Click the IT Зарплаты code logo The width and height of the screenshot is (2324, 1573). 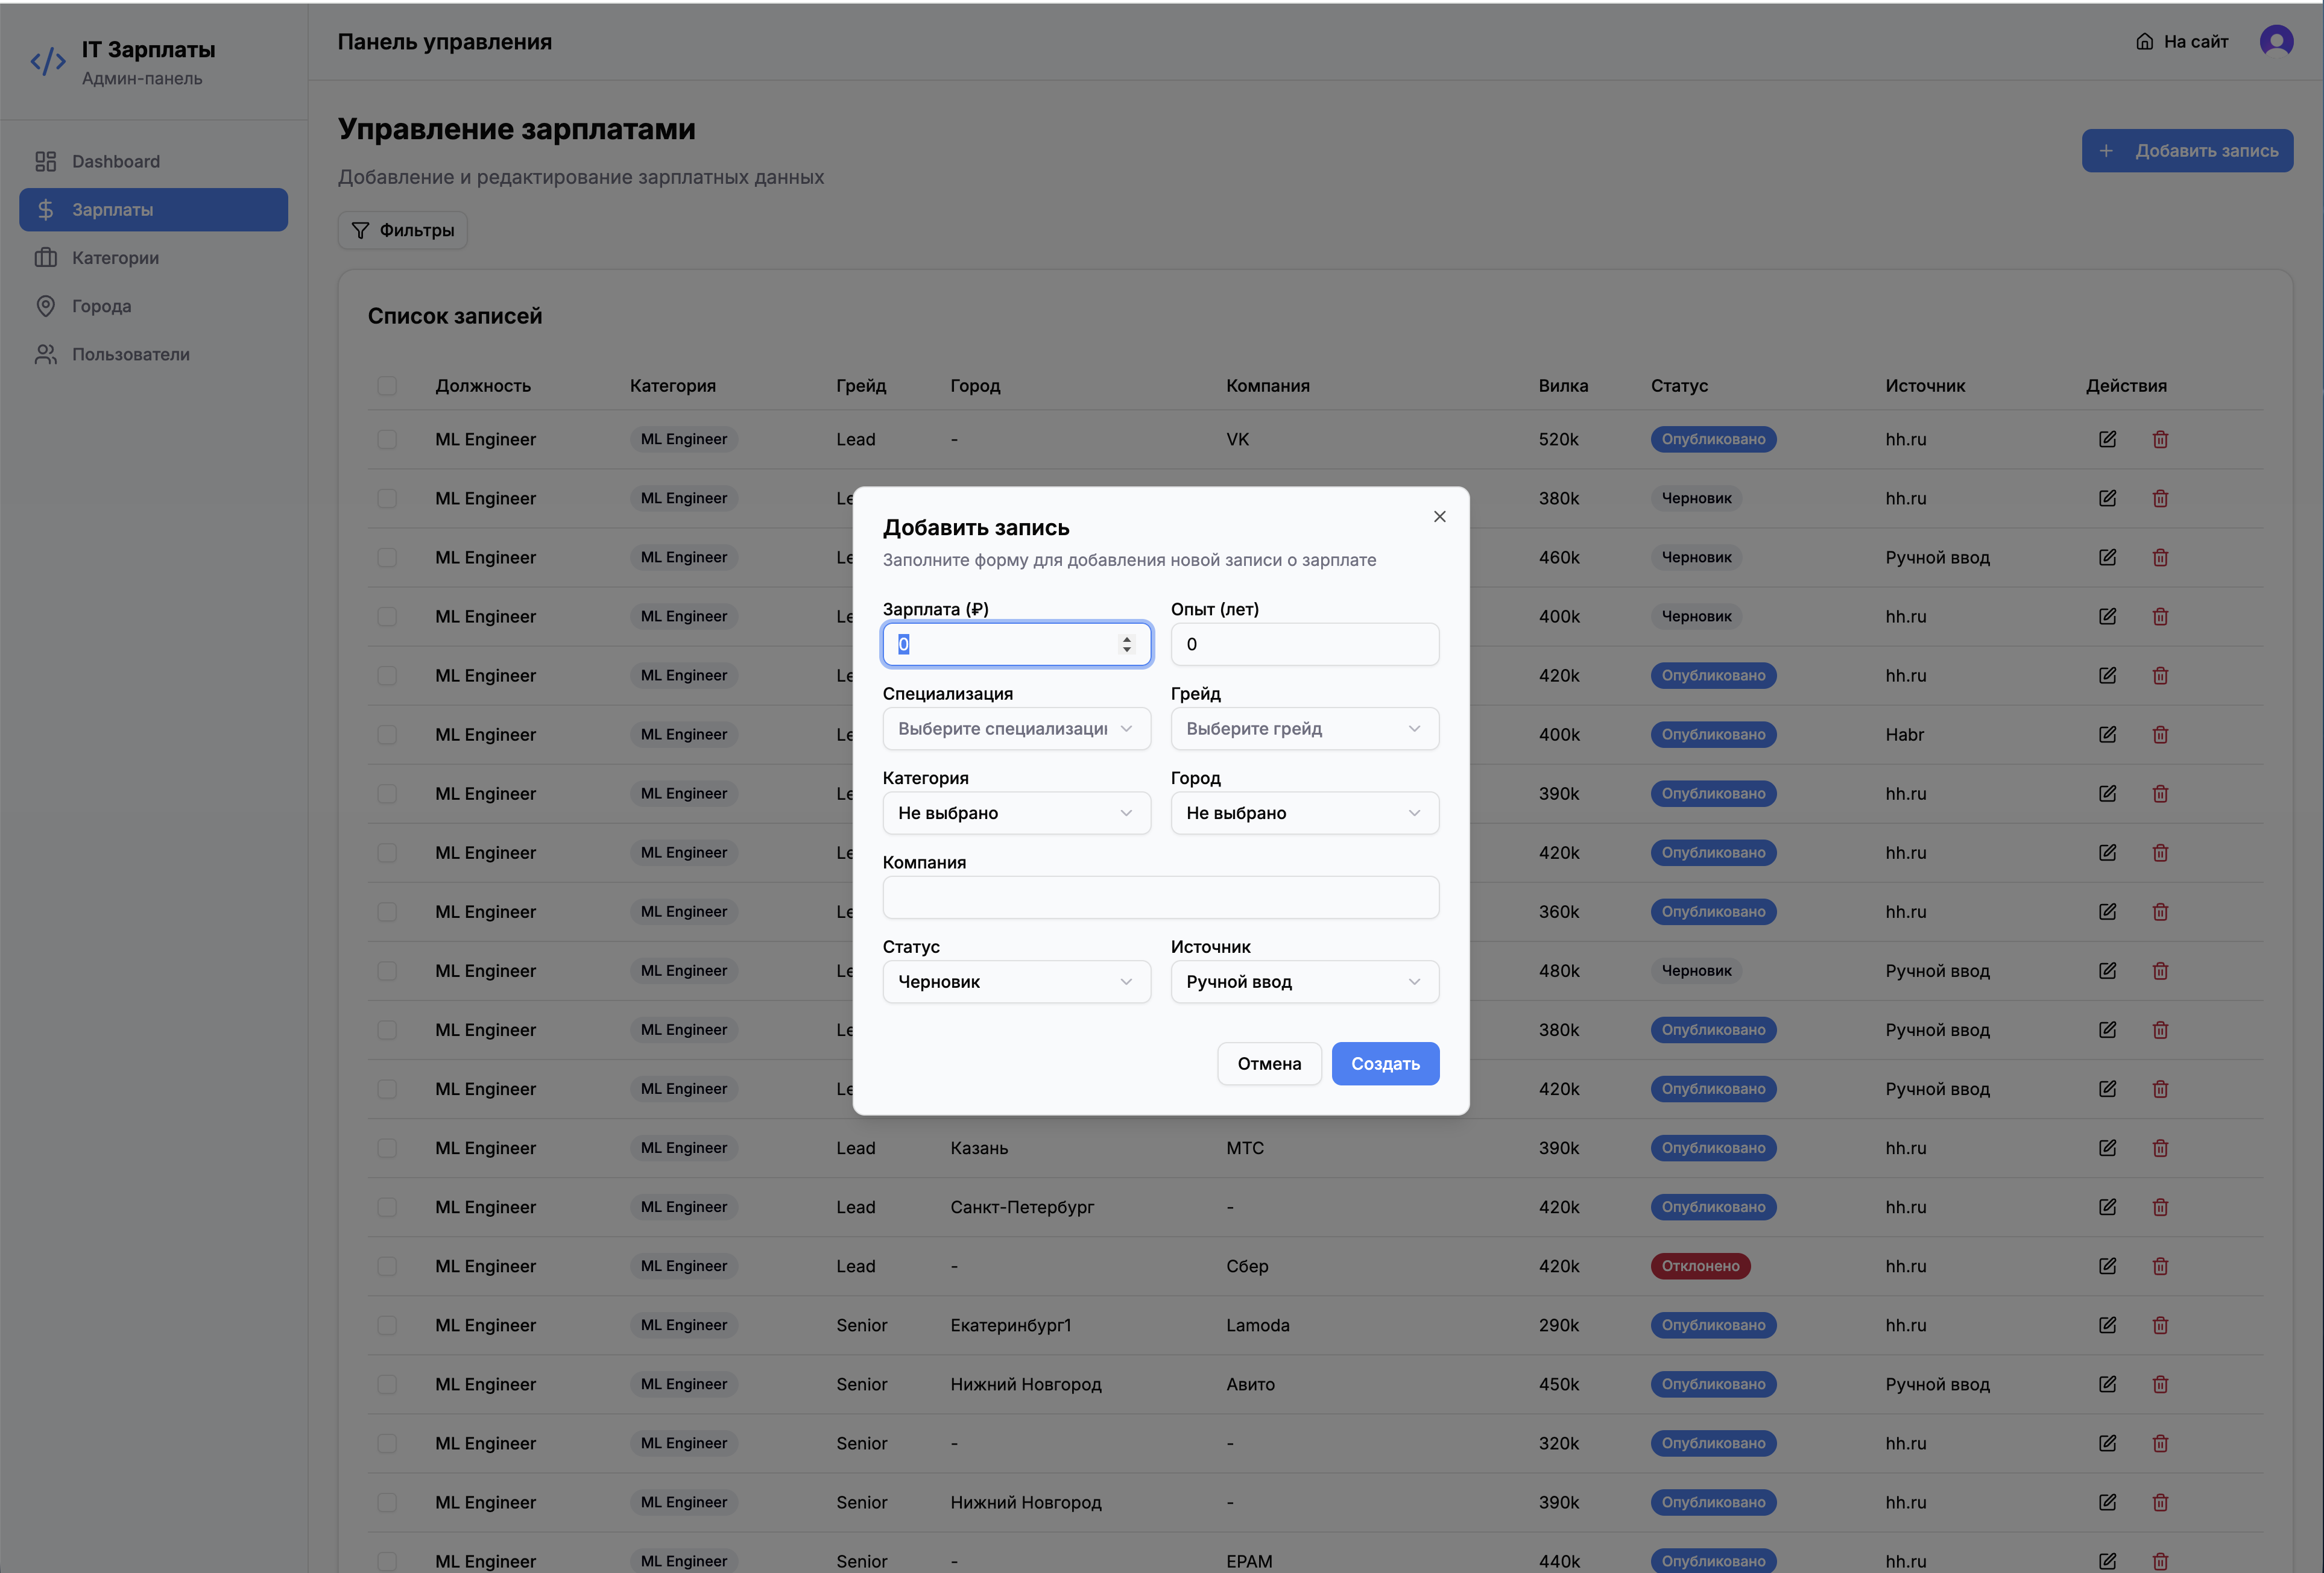[48, 62]
